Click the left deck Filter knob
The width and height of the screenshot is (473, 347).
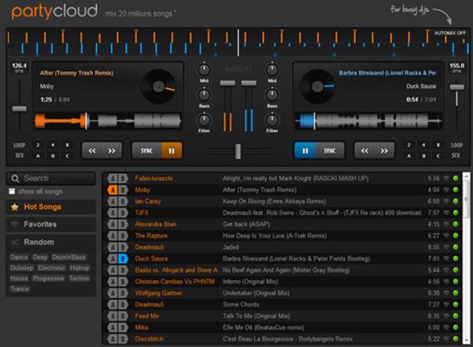point(204,120)
